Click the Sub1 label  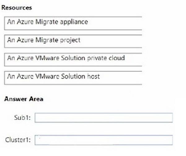point(22,118)
